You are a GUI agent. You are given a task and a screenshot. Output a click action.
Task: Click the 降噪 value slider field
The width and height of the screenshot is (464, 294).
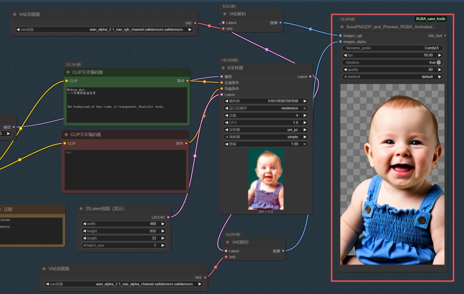266,144
